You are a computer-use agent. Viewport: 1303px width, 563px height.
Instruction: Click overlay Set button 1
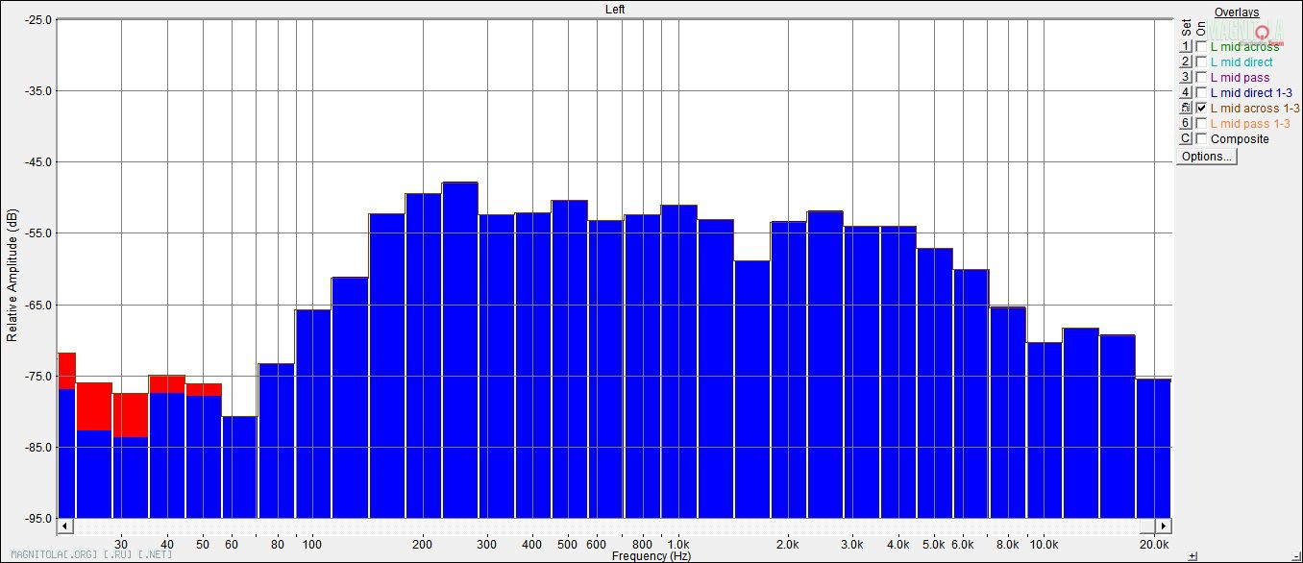click(1186, 47)
